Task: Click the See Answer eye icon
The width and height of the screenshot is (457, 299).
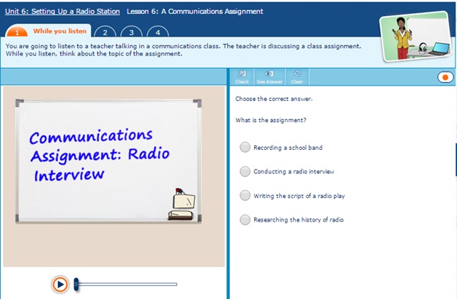Action: [269, 76]
